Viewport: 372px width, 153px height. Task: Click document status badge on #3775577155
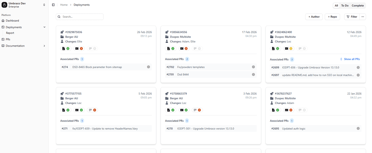click(66, 110)
